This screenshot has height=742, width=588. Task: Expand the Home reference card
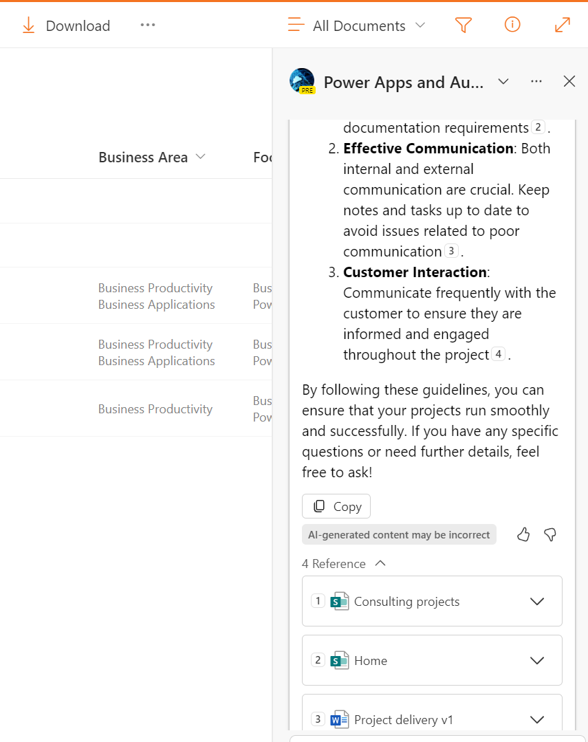537,661
